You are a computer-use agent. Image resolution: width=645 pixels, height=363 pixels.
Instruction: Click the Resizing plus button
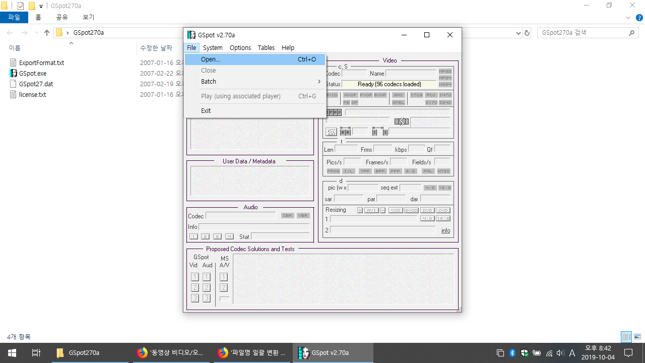point(360,210)
